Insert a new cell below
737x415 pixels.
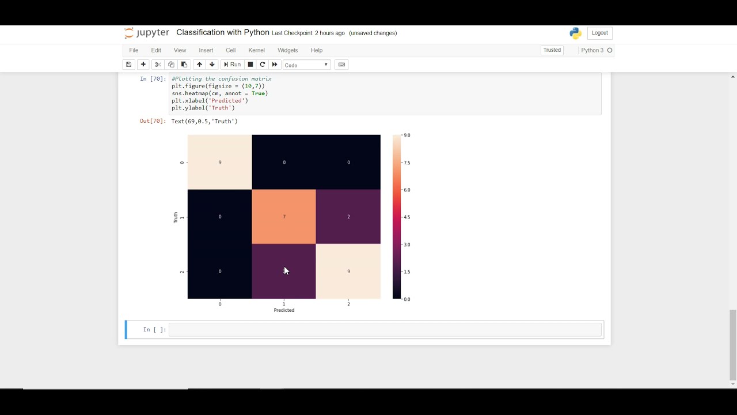[x=143, y=65]
